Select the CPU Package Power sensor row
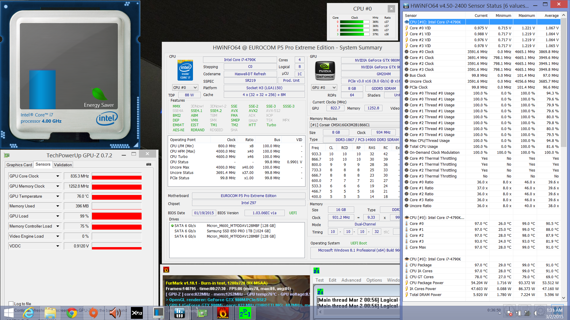 click(x=482, y=283)
